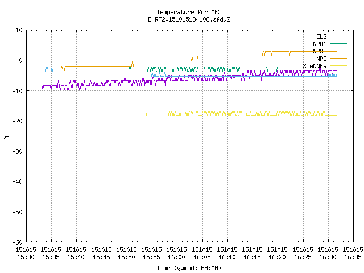
Task: Click the green NPD1 legend line sample
Action: [338, 43]
